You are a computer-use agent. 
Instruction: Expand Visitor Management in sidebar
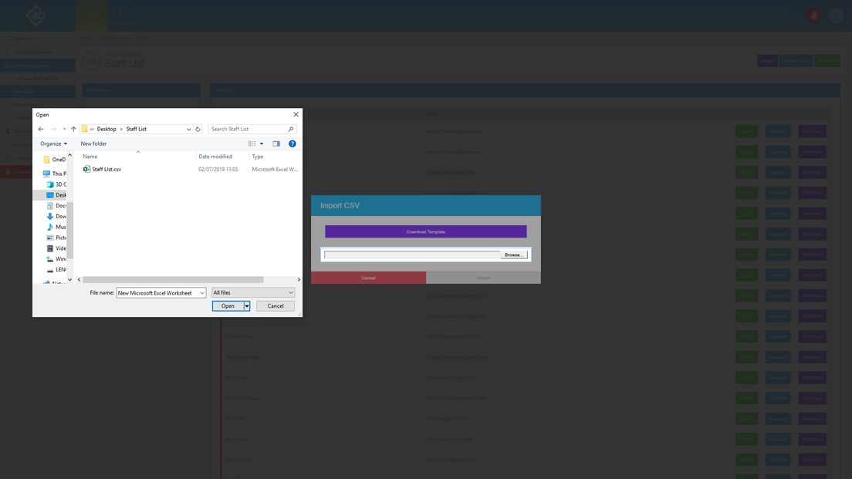(38, 52)
